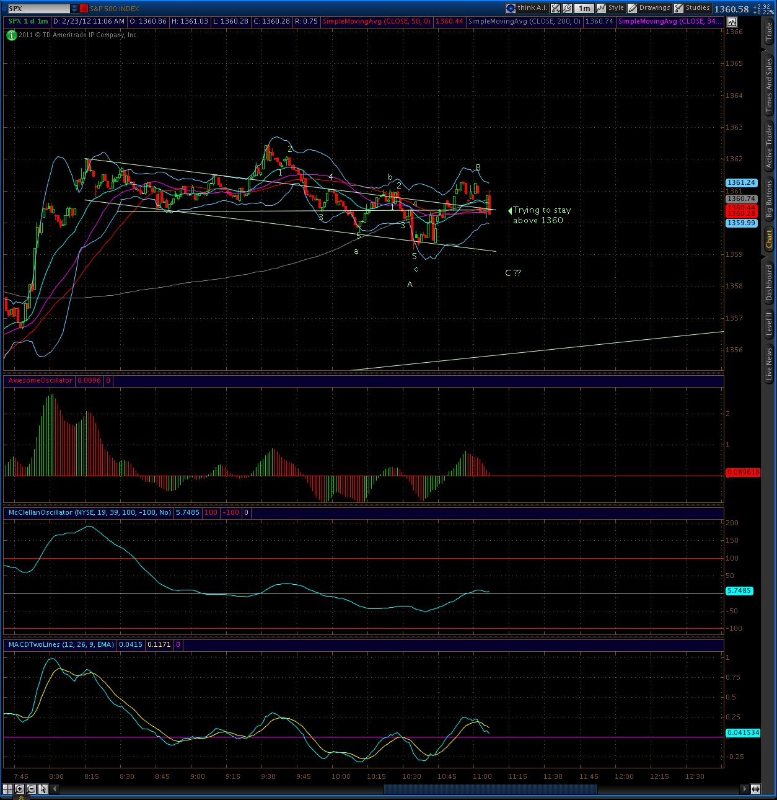Click the magenta SimpleMovingAvg (CLOSE, 34 label
Screen dimensions: 777x800
[x=669, y=22]
